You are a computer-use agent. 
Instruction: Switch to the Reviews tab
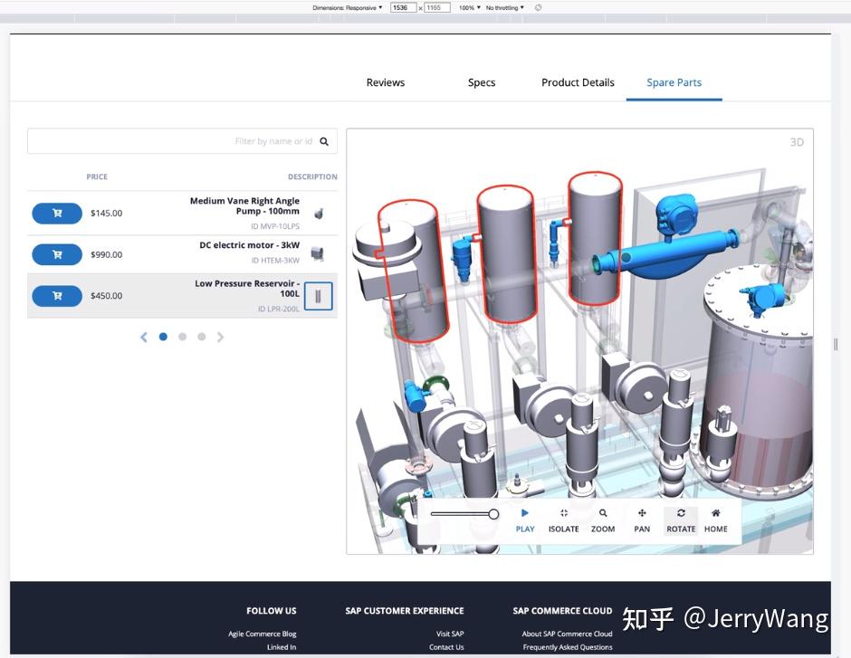(x=385, y=82)
